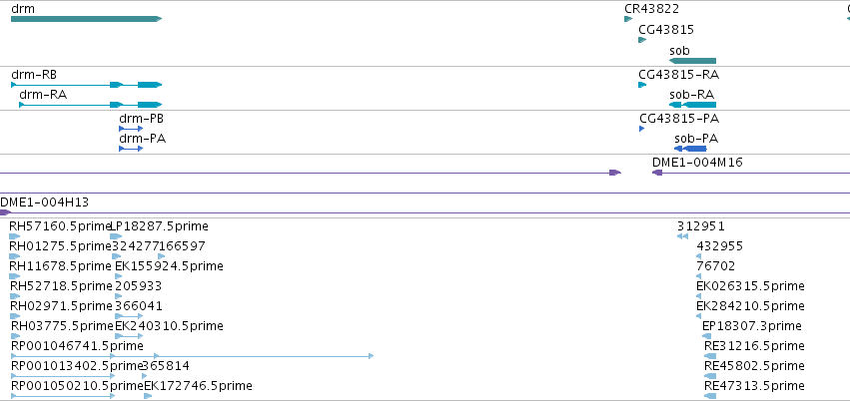Select the EK026315.5prime EST label
This screenshot has height=401, width=850.
[x=750, y=286]
